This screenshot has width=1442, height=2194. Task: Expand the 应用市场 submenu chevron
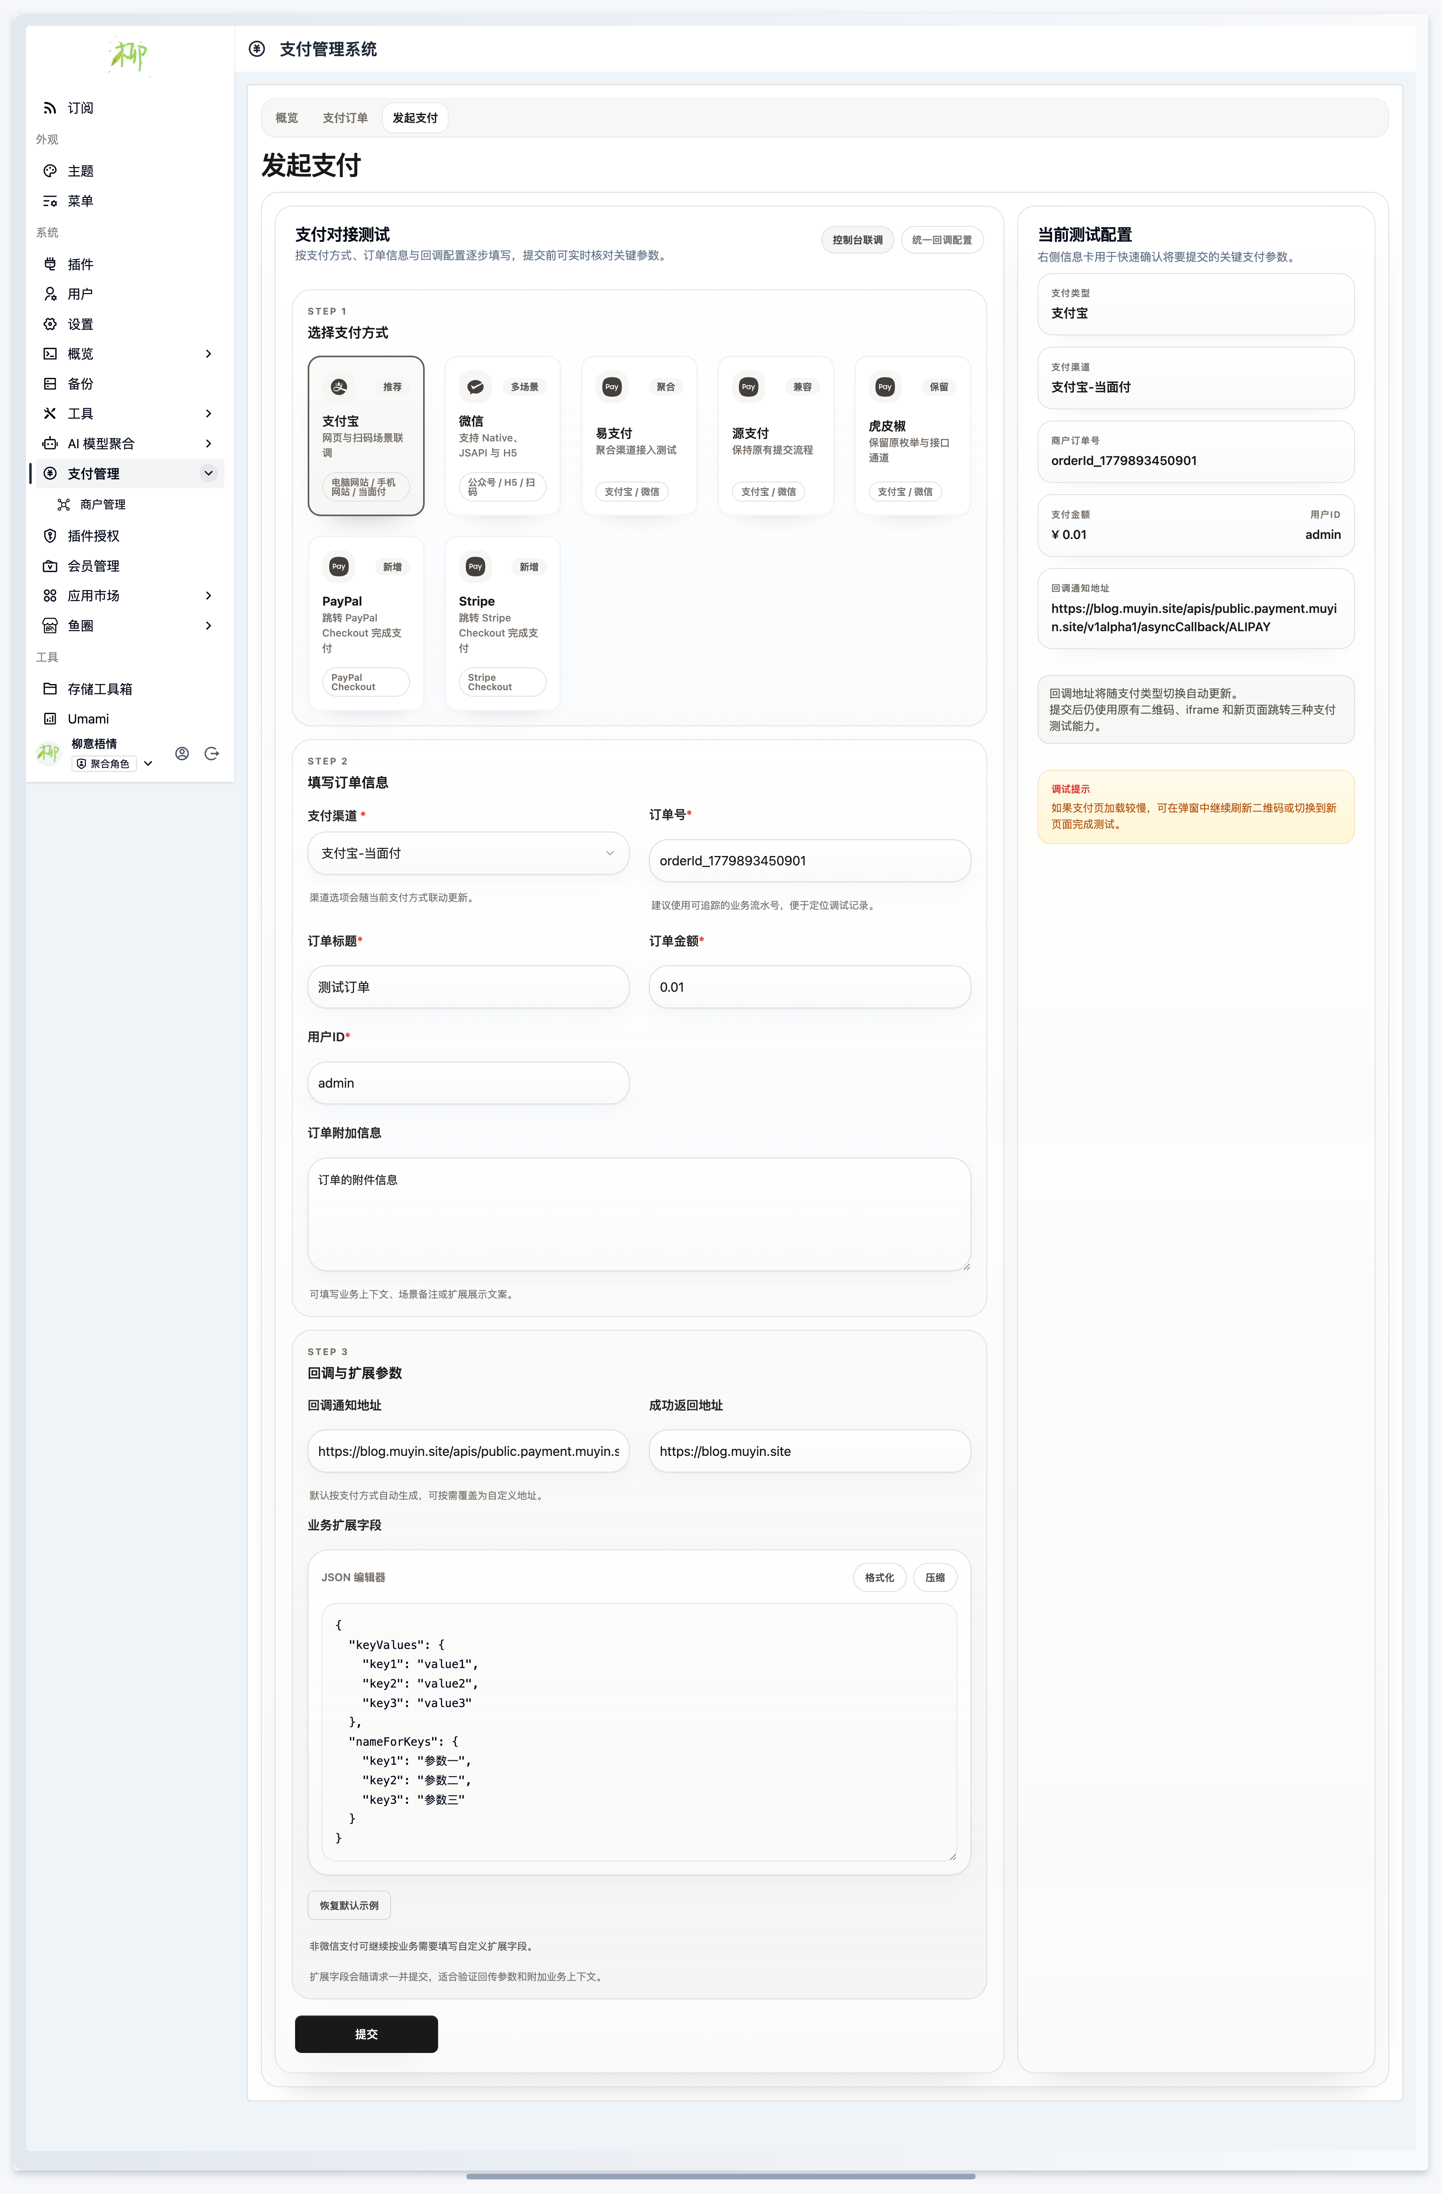(x=208, y=595)
